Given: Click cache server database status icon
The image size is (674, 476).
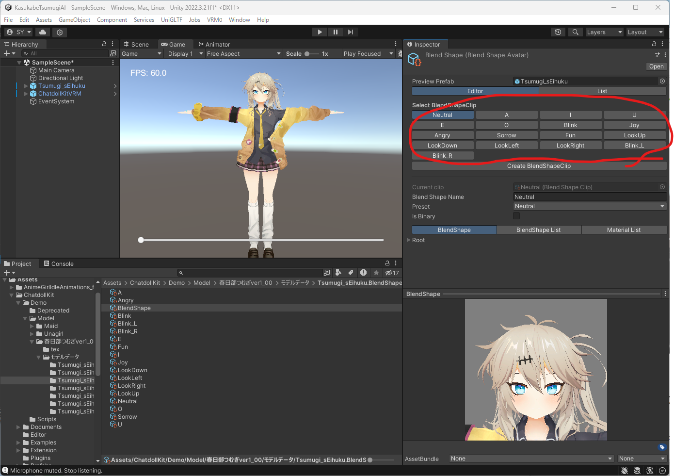Looking at the screenshot, I should (637, 471).
